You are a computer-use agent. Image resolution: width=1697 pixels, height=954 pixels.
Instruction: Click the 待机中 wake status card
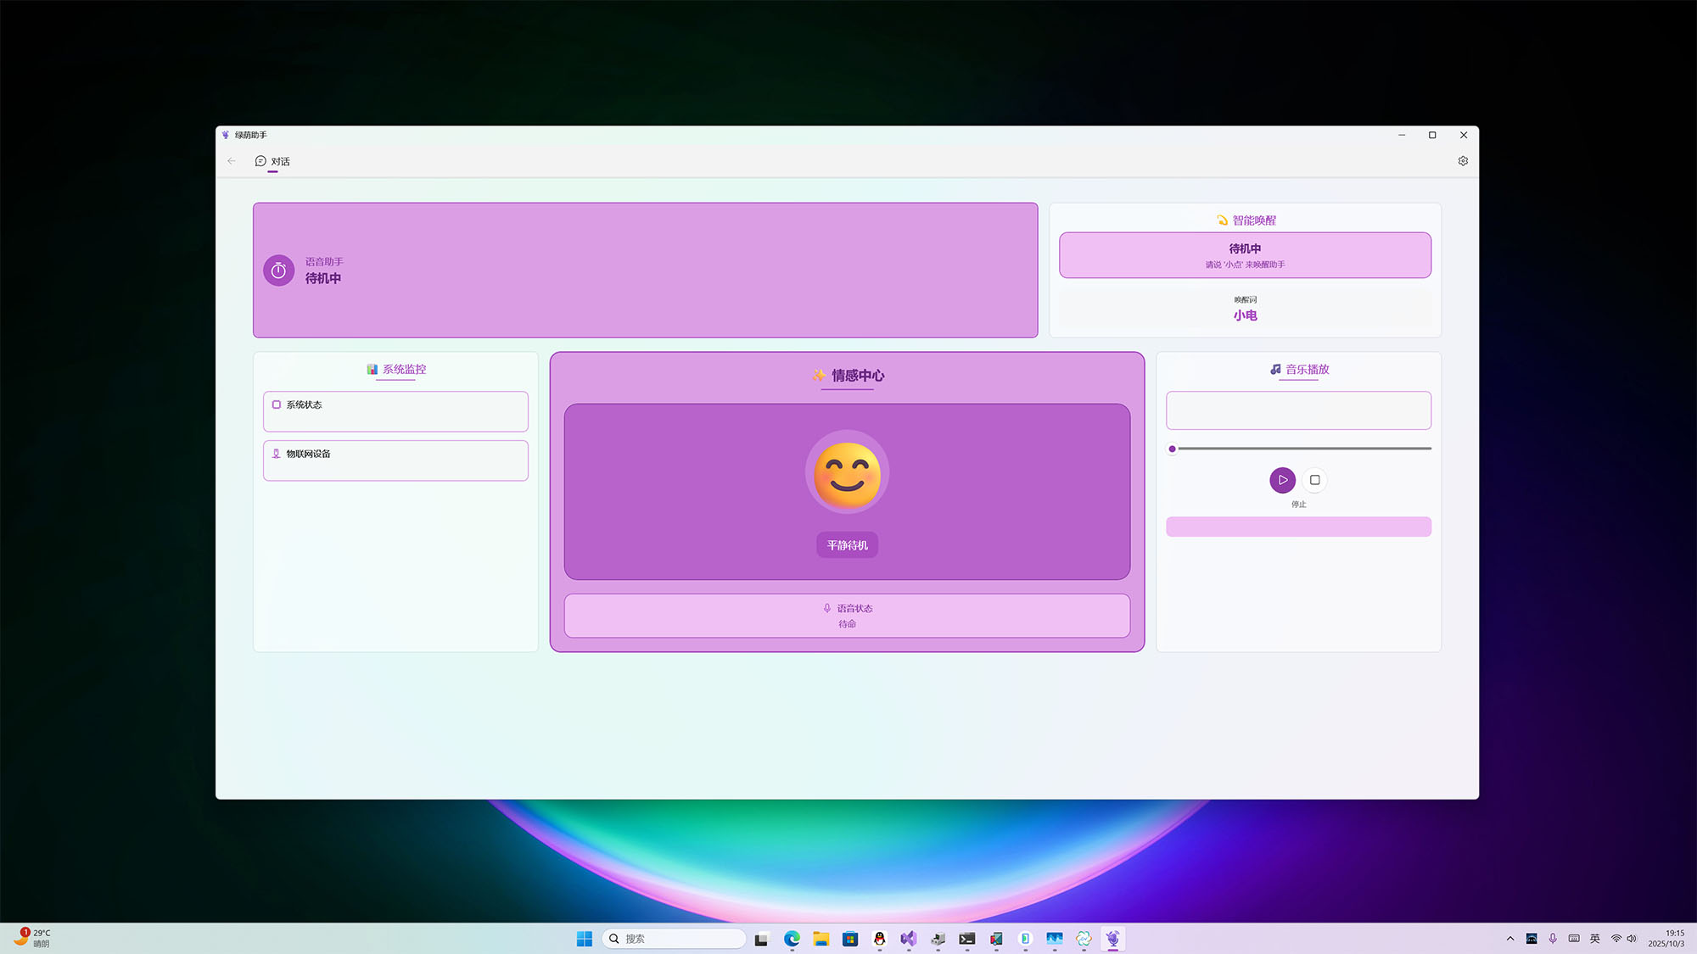pos(1245,255)
